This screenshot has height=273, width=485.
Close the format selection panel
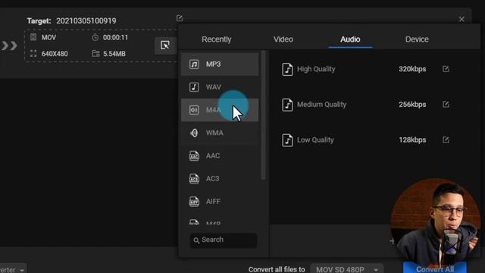tap(462, 19)
